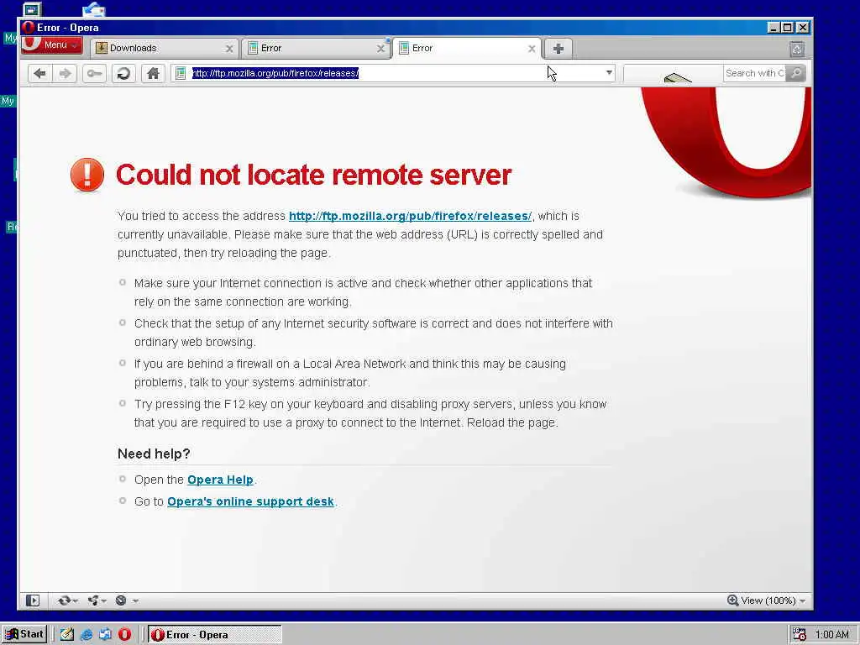Expand the Opera Unite dropdown arrow
The width and height of the screenshot is (860, 645).
[x=103, y=601]
